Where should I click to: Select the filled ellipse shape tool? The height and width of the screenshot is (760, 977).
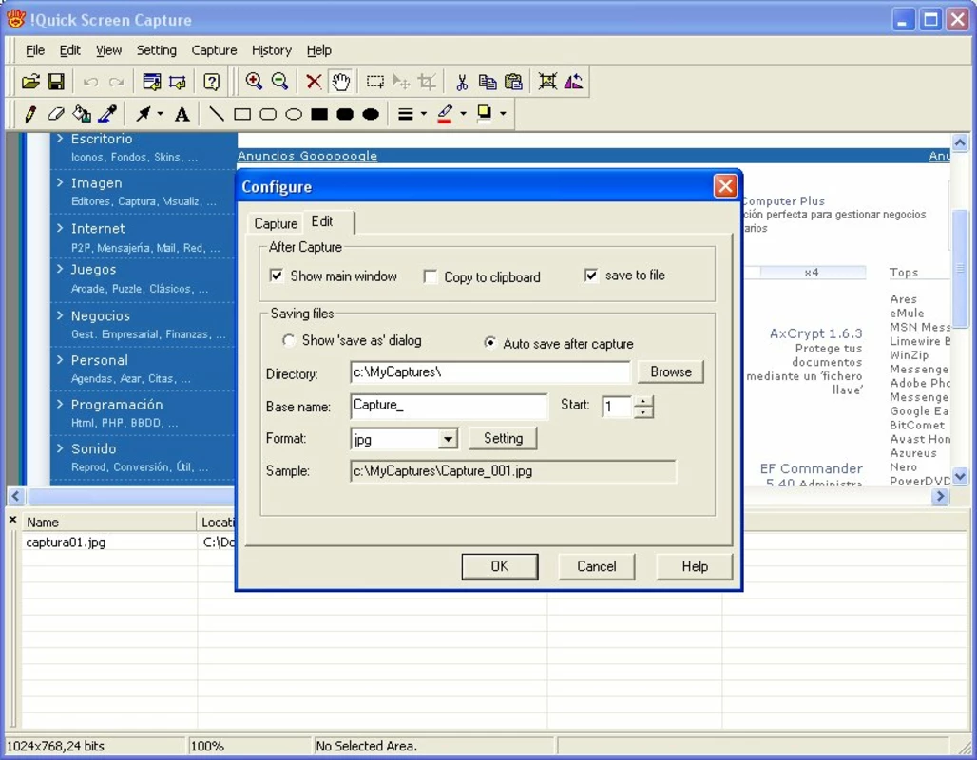tap(371, 114)
